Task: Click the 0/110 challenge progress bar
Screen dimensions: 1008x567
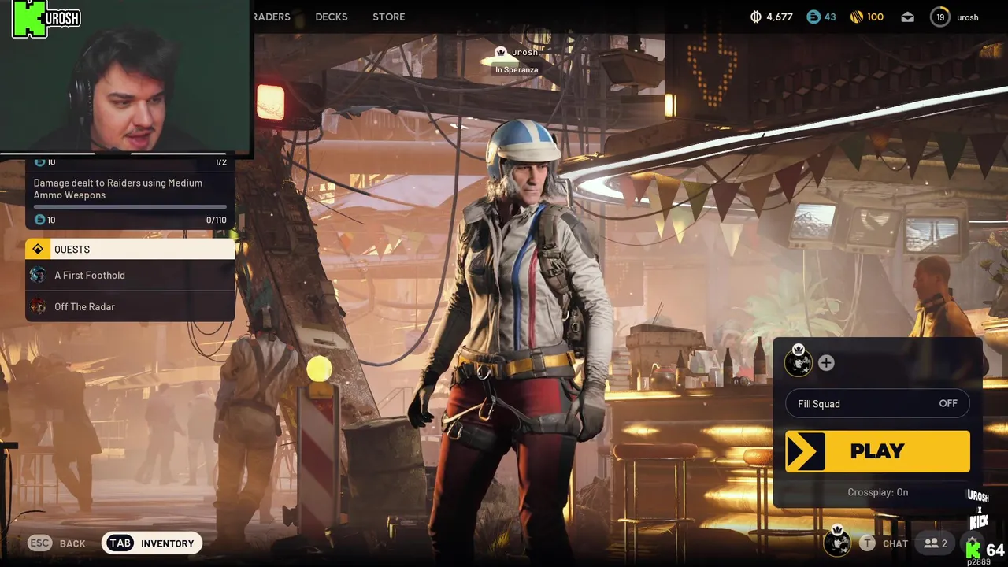Action: 130,206
